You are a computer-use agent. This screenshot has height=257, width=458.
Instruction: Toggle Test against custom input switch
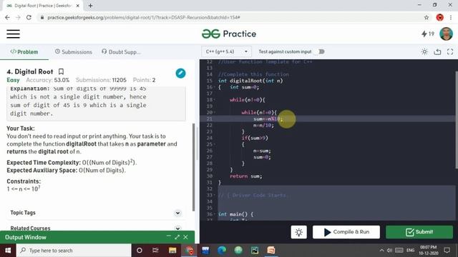pyautogui.click(x=321, y=51)
